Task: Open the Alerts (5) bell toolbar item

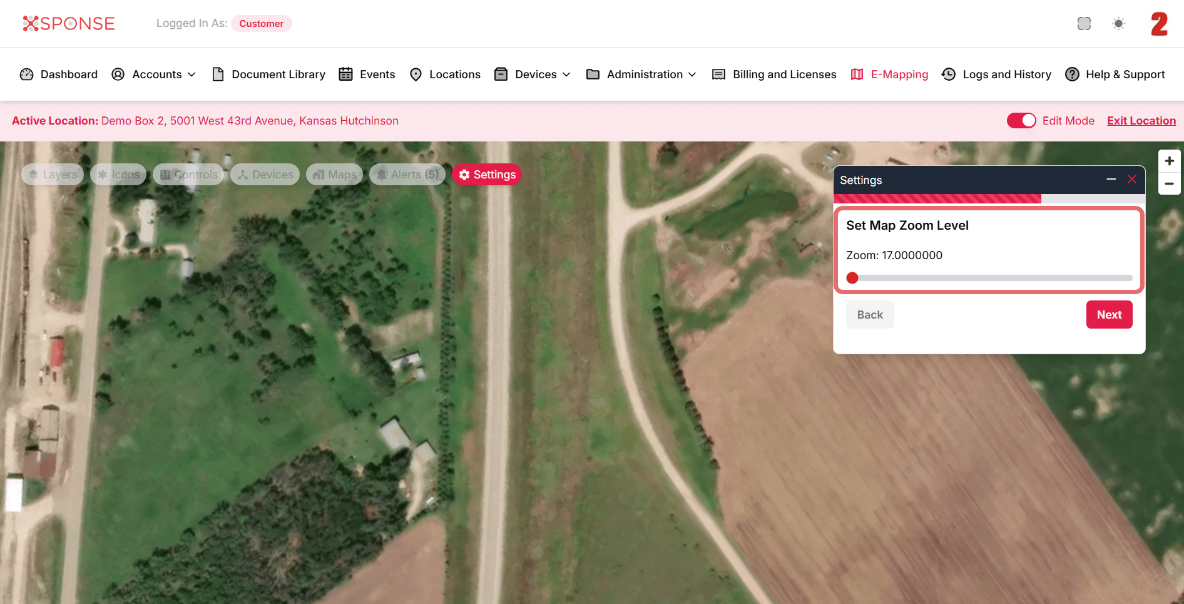Action: (x=407, y=175)
